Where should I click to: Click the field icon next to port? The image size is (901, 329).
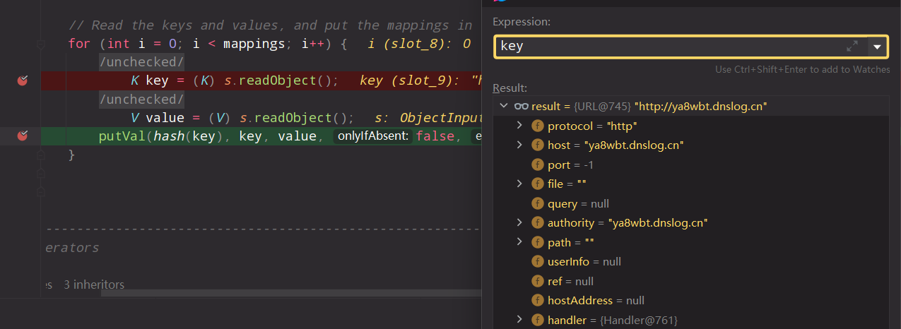[538, 164]
